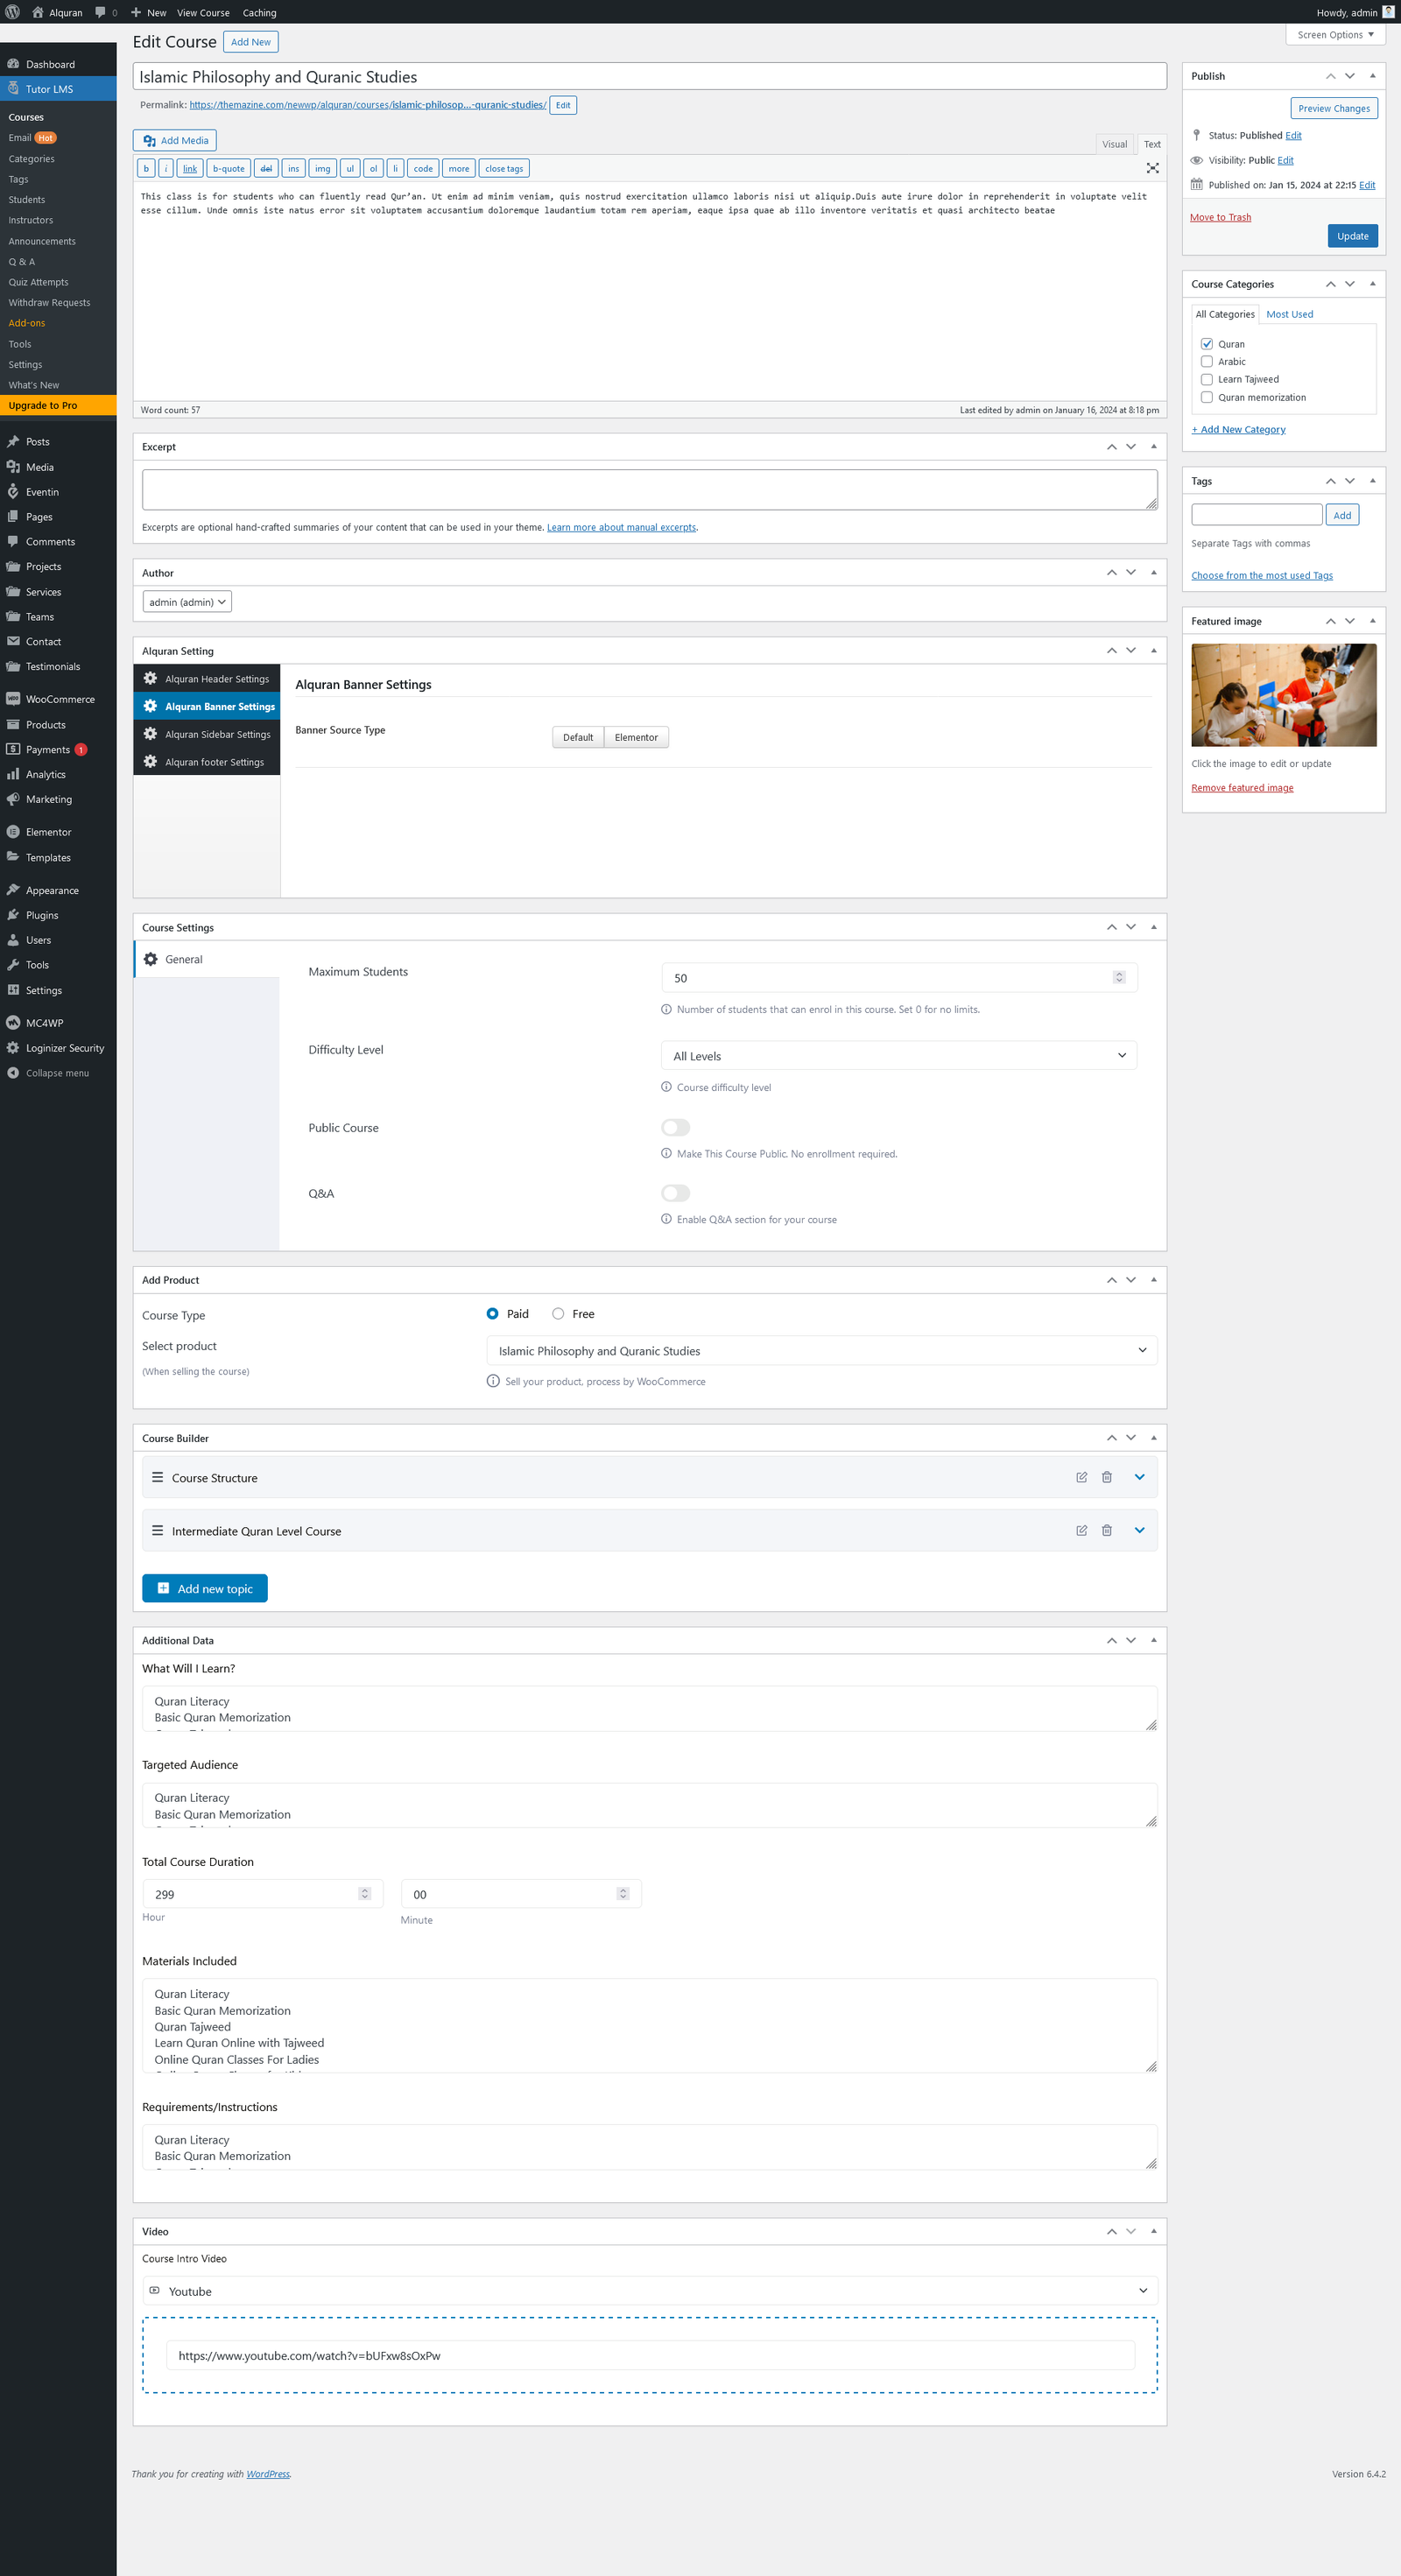Click Preview Changes button
1401x2576 pixels.
[1334, 108]
